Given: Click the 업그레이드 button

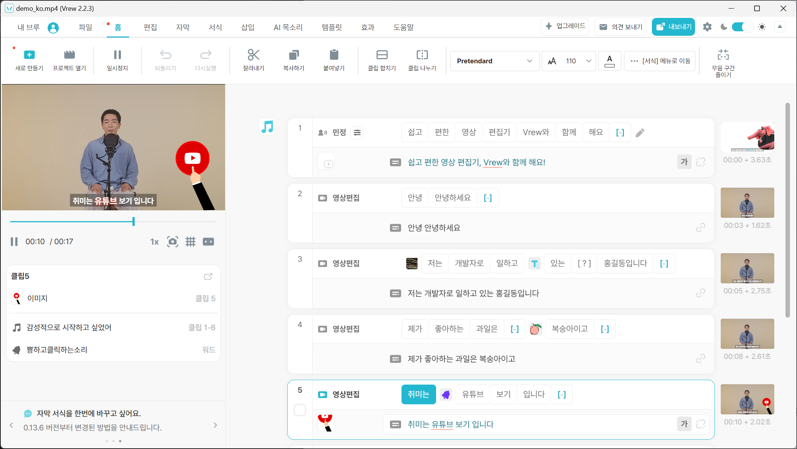Looking at the screenshot, I should coord(565,27).
